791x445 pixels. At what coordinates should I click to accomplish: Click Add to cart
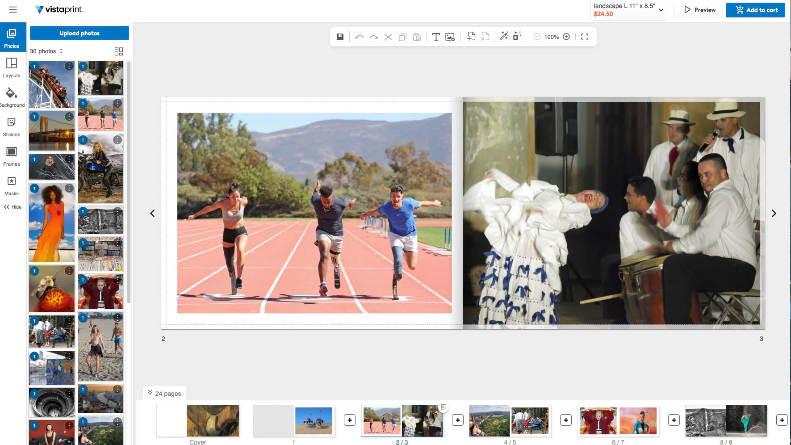point(755,10)
